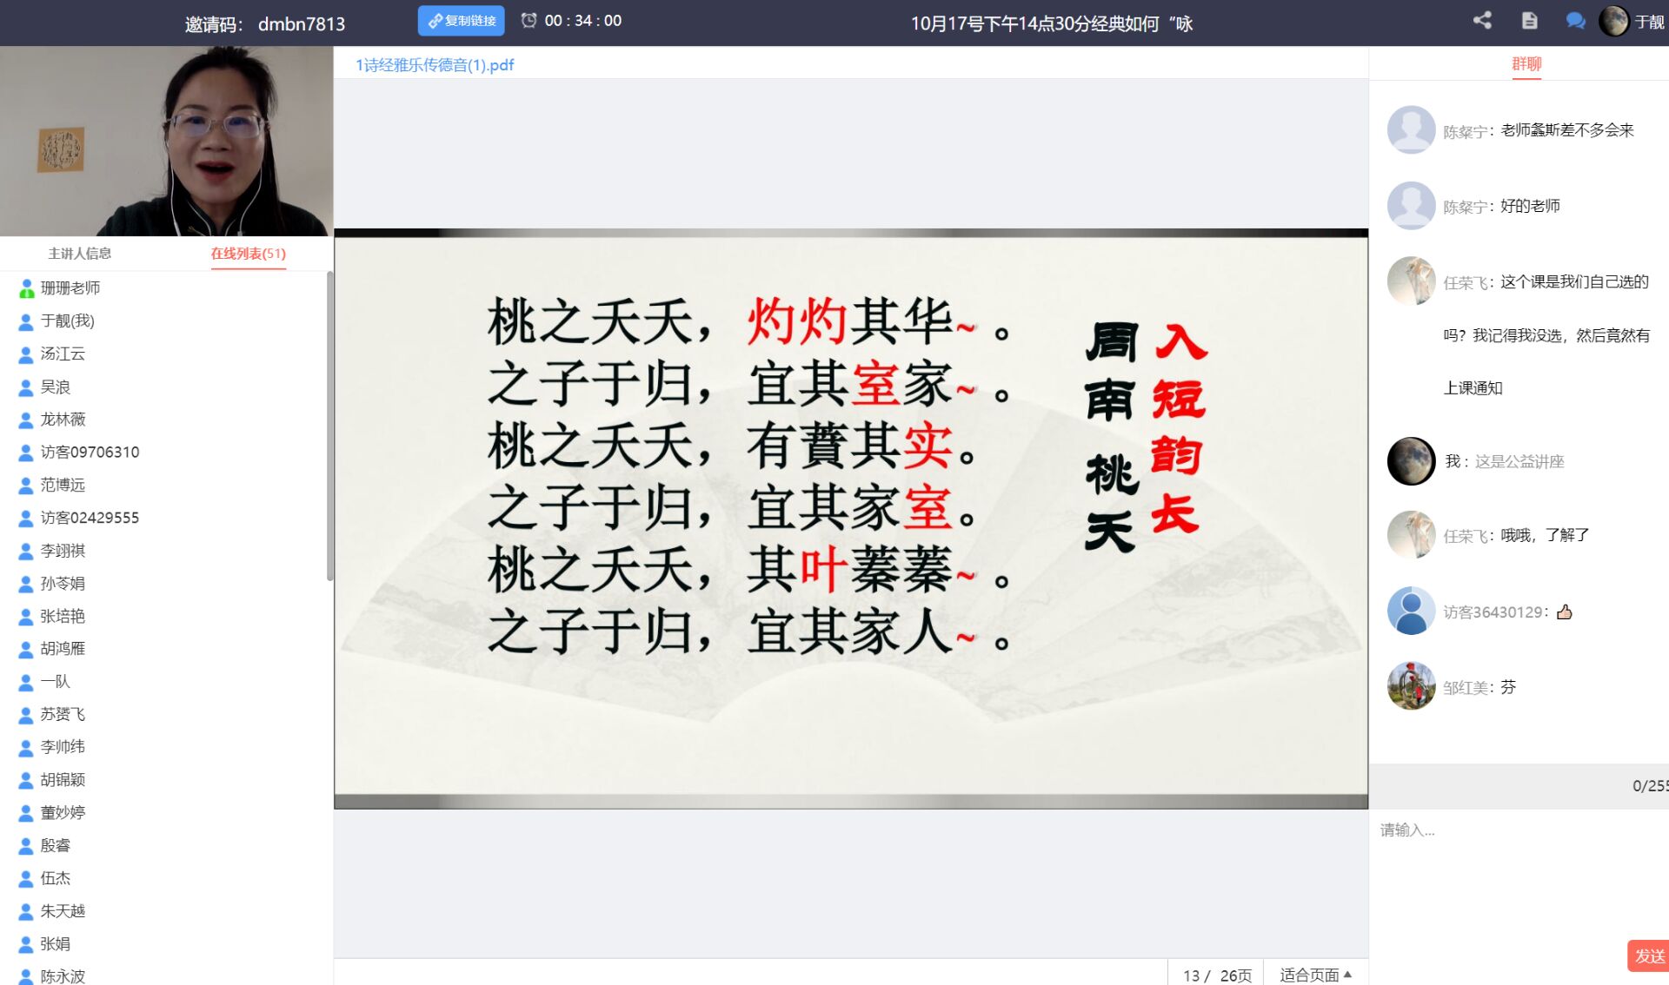Viewport: 1669px width, 985px height.
Task: Open the document file icon
Action: [1529, 21]
